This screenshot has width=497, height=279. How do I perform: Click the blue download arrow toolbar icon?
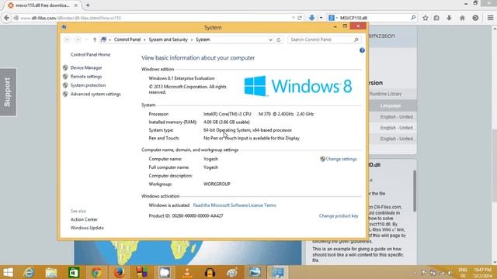[312, 18]
